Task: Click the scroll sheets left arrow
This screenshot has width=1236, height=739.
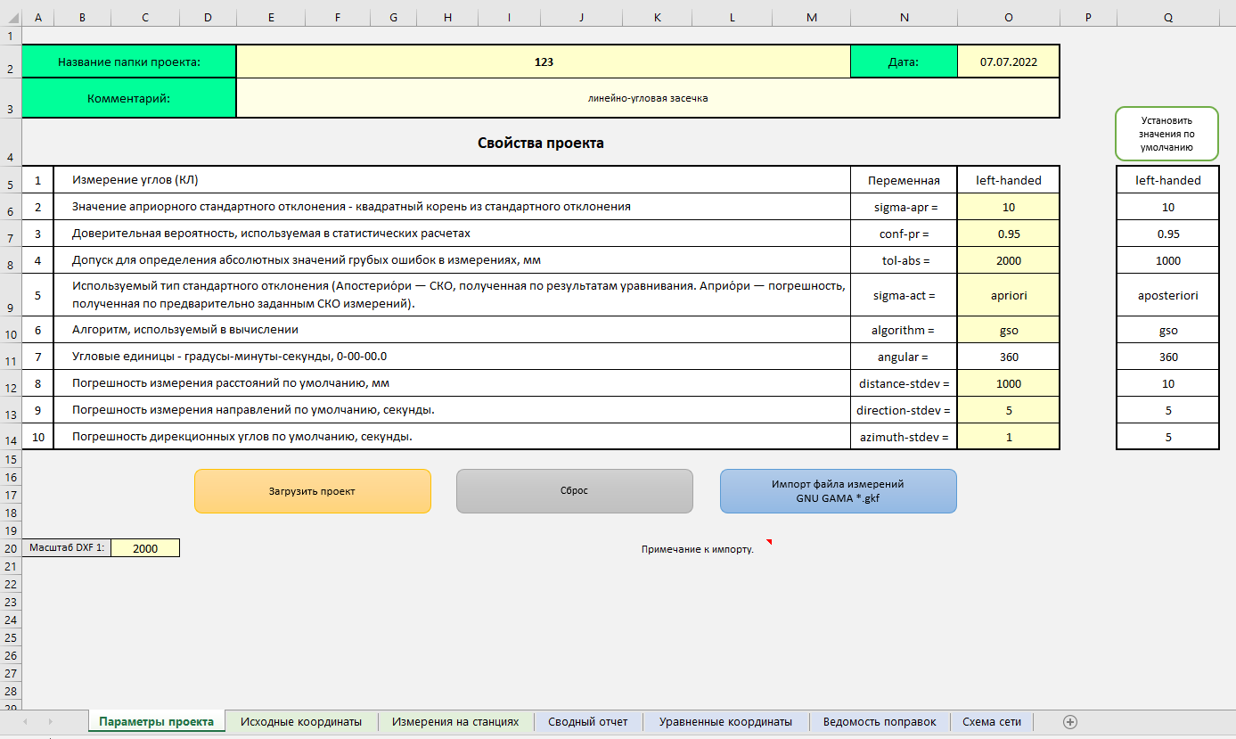Action: pos(24,721)
